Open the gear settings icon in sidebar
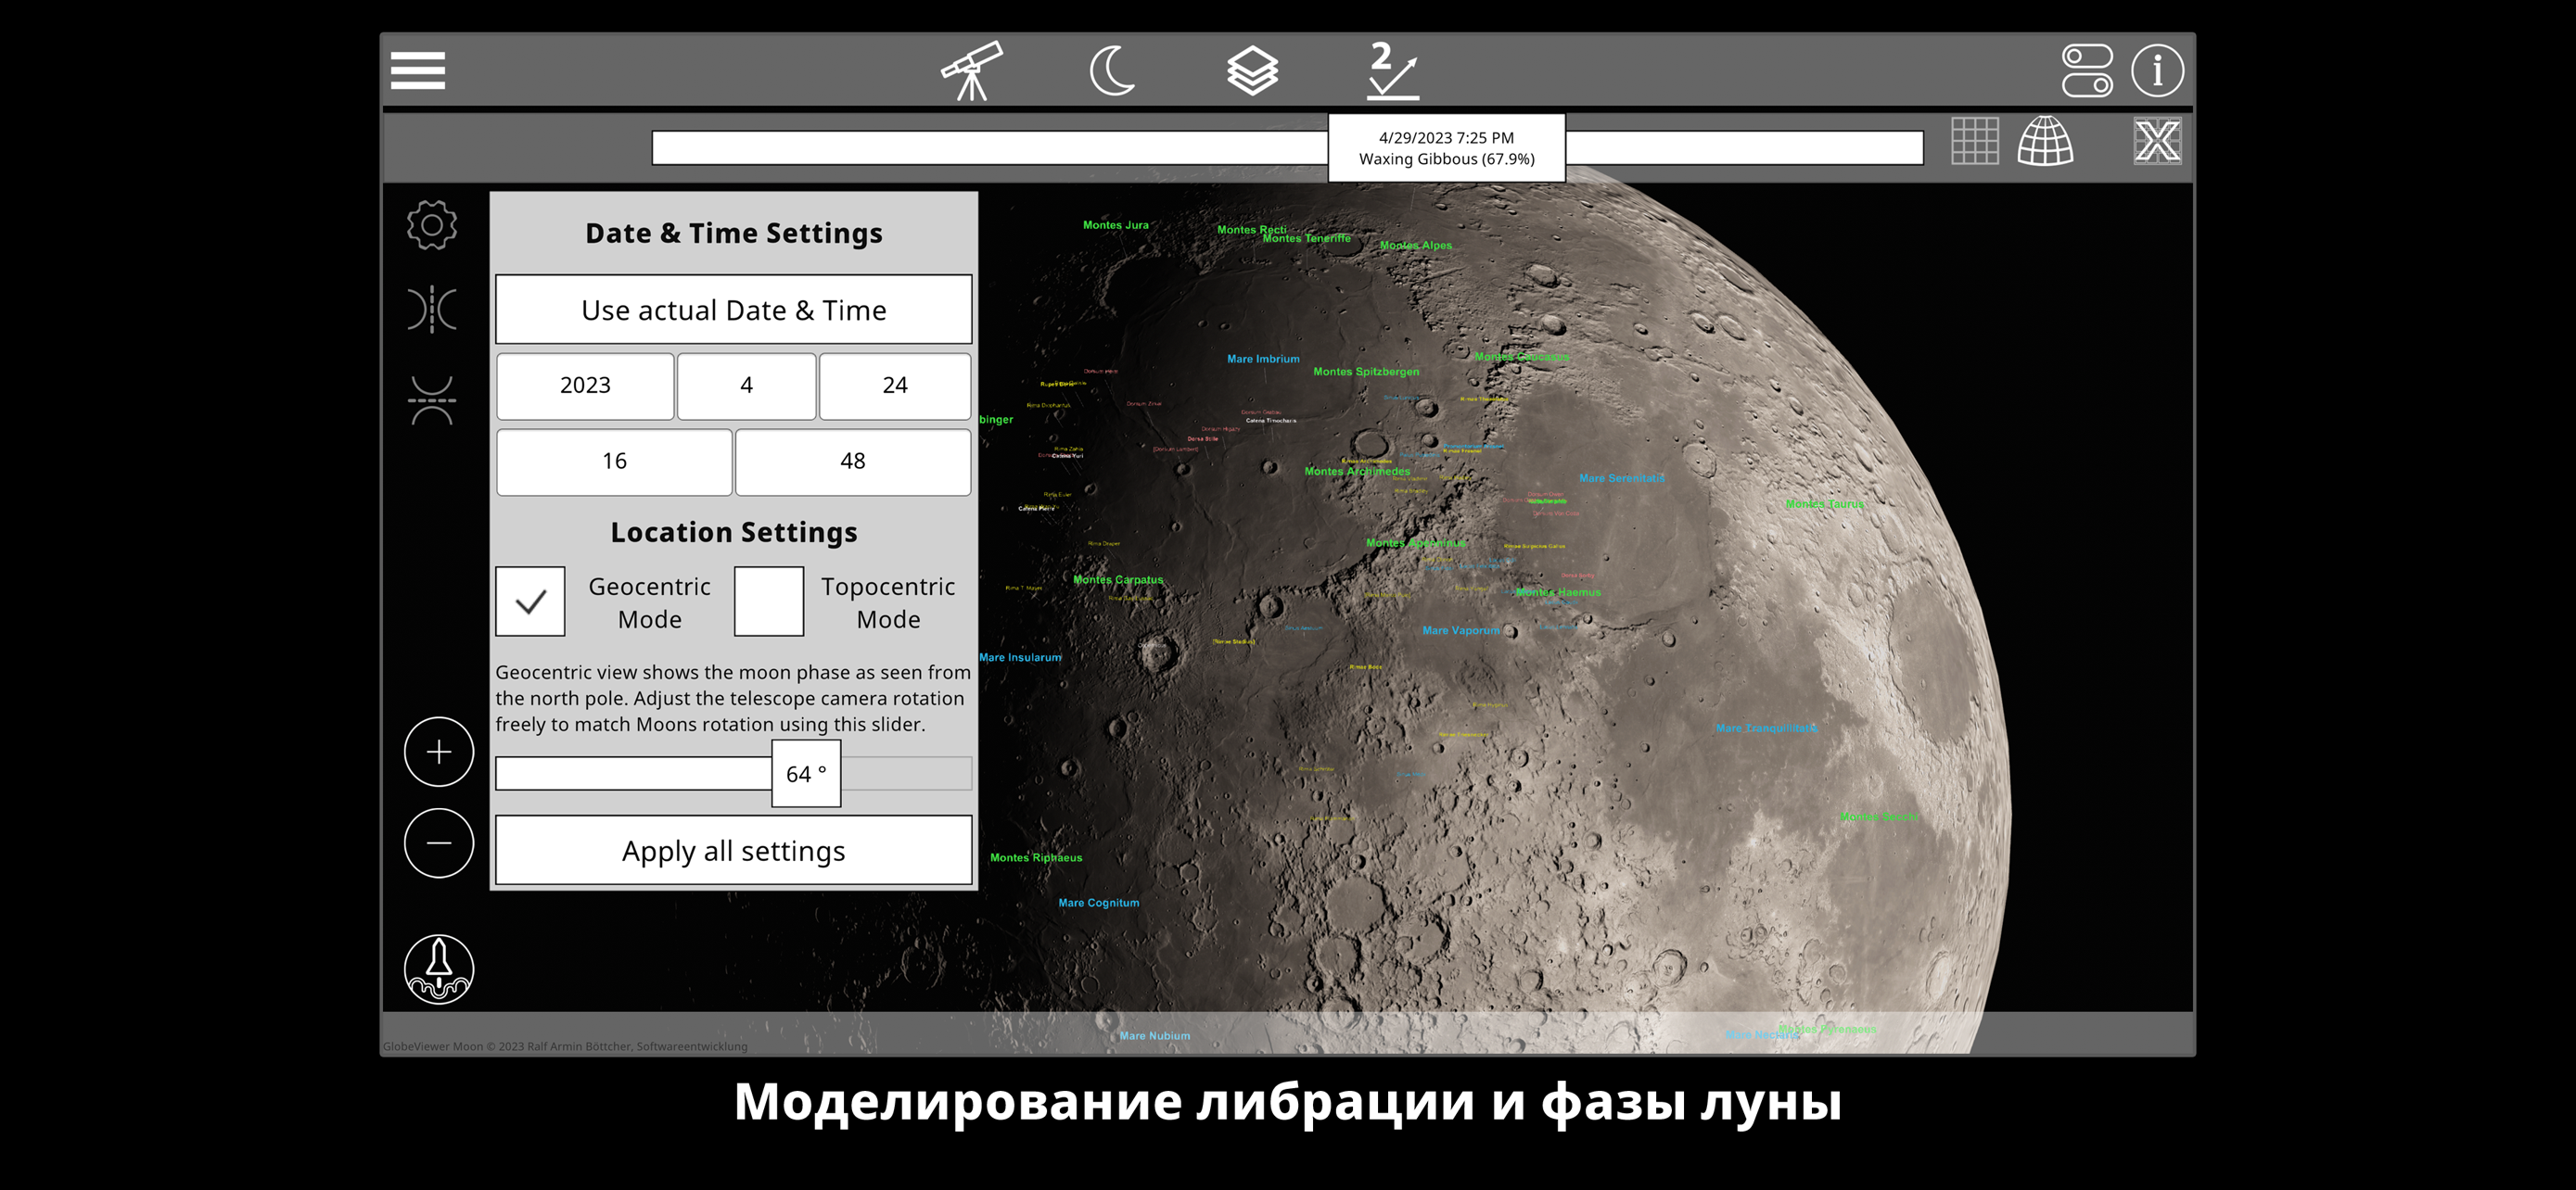Viewport: 2576px width, 1190px height. pyautogui.click(x=432, y=225)
